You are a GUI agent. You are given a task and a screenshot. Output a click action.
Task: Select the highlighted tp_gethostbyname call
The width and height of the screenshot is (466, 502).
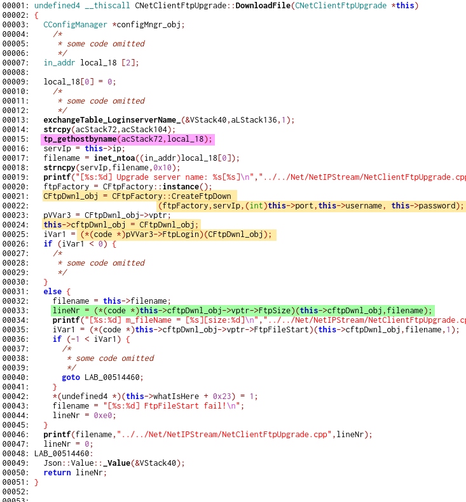128,139
